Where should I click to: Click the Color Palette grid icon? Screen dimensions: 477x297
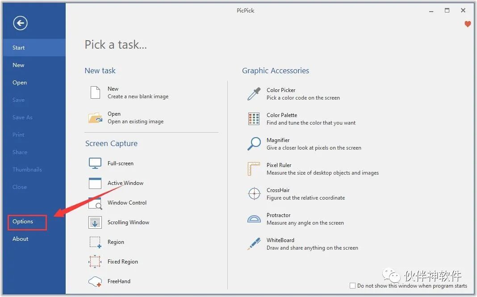click(x=254, y=119)
